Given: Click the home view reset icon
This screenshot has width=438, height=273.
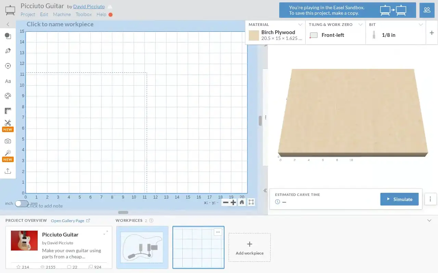Looking at the screenshot, I should coord(242,202).
